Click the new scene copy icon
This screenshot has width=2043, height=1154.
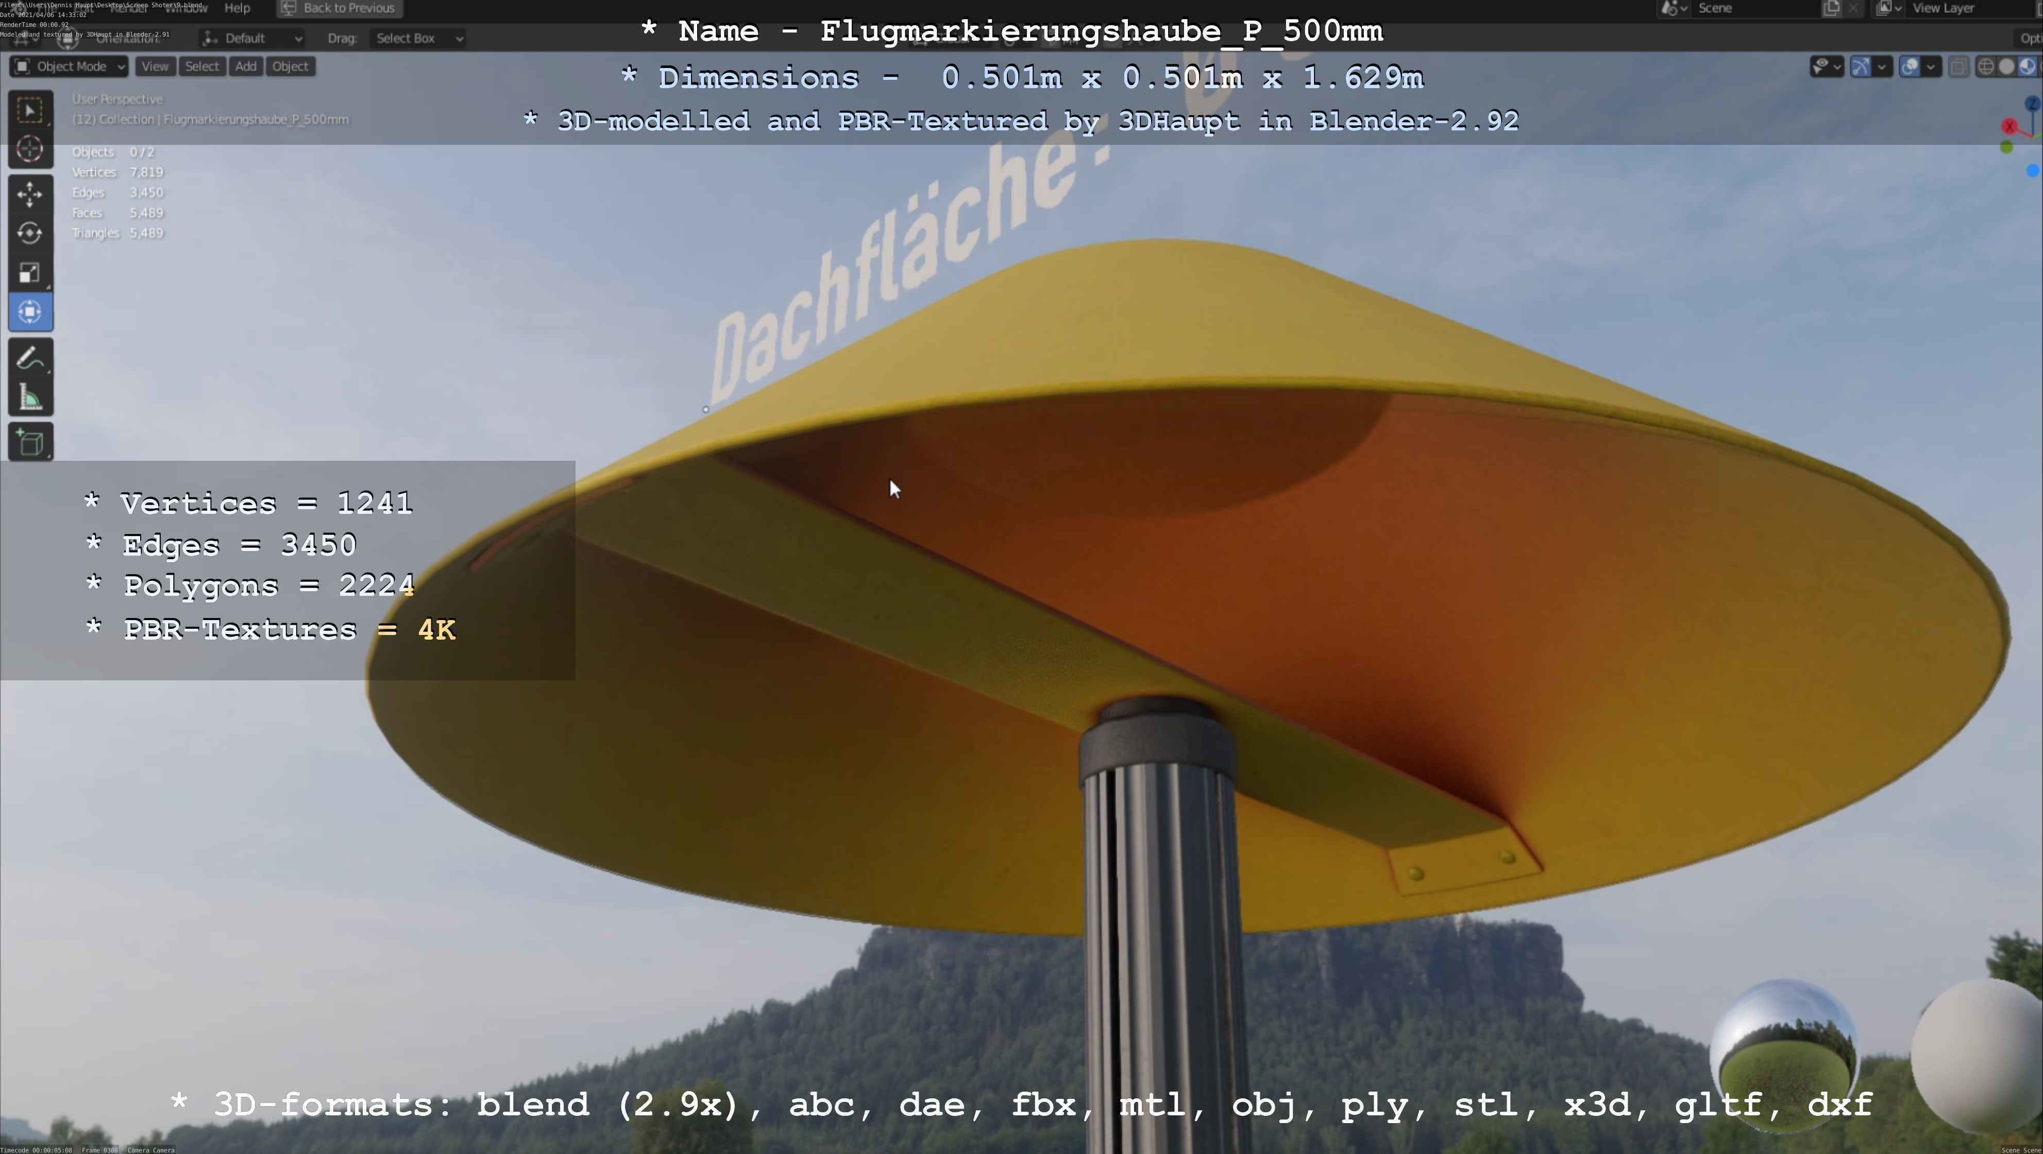(1831, 8)
